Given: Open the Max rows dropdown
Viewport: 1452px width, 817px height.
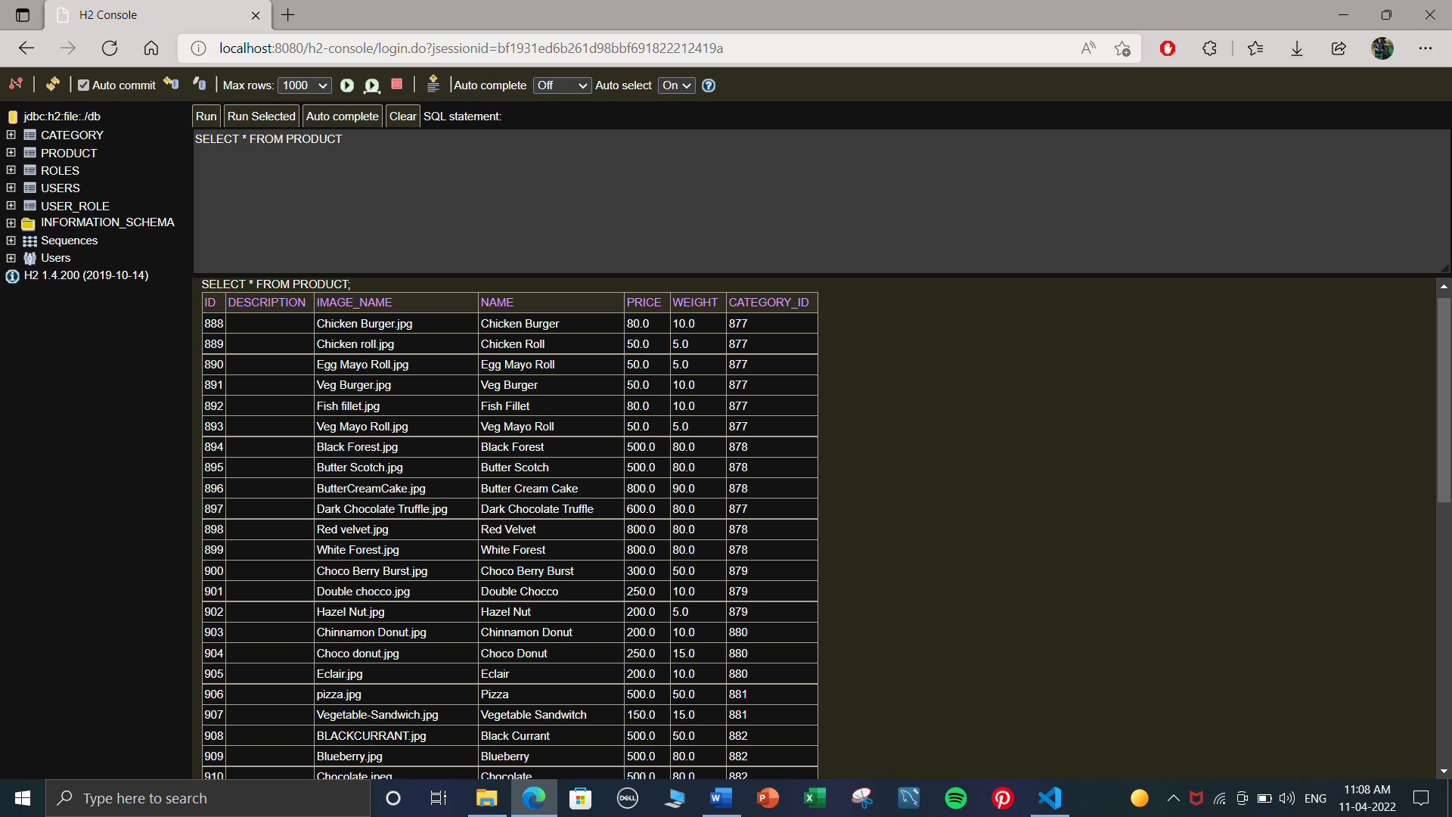Looking at the screenshot, I should point(304,85).
